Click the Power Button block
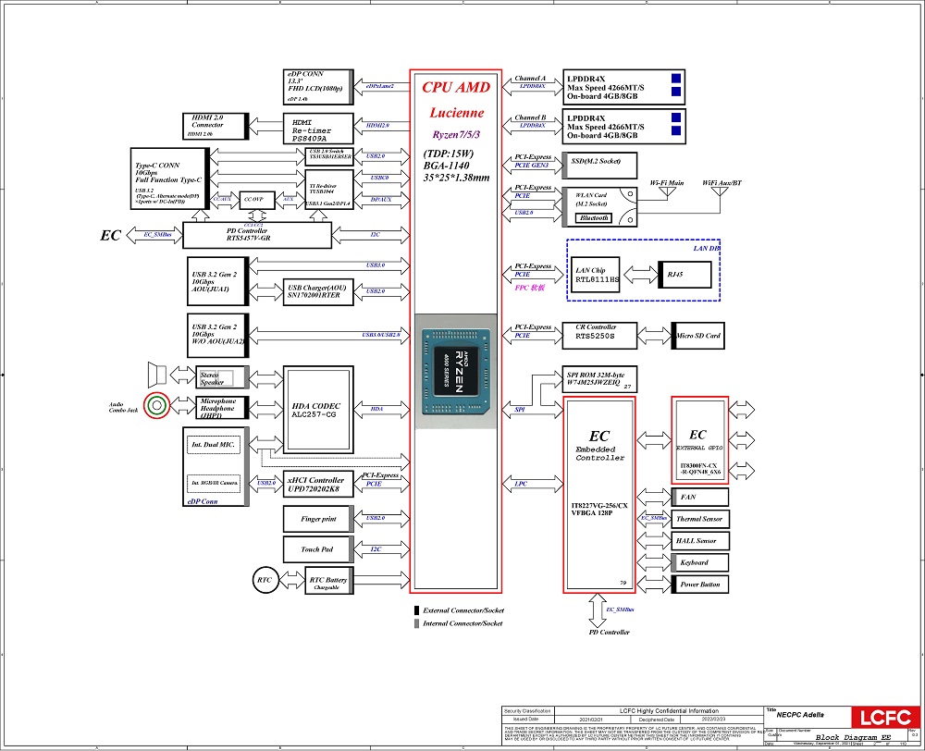The width and height of the screenshot is (925, 751). tap(699, 585)
